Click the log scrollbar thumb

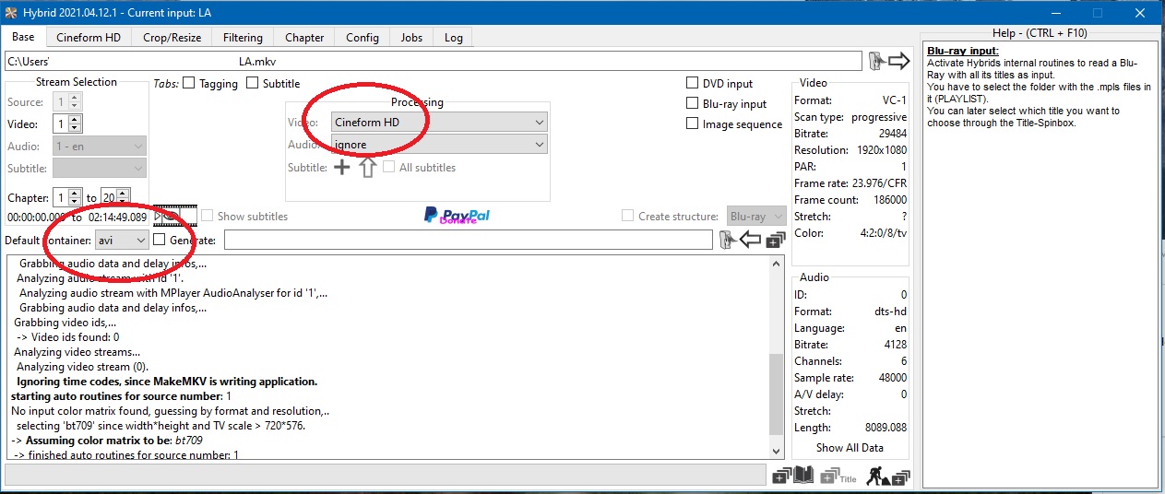pos(778,394)
